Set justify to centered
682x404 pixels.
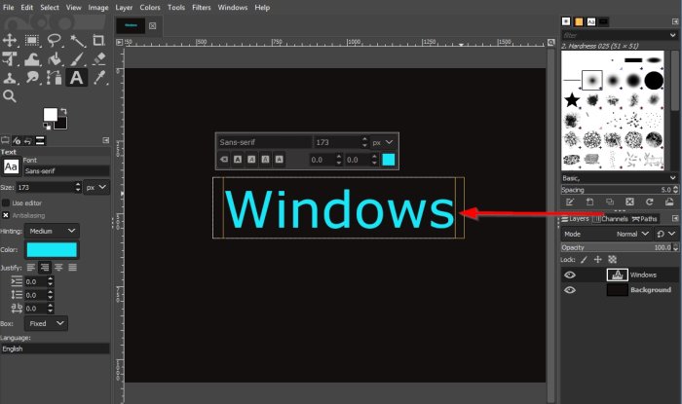(x=58, y=268)
